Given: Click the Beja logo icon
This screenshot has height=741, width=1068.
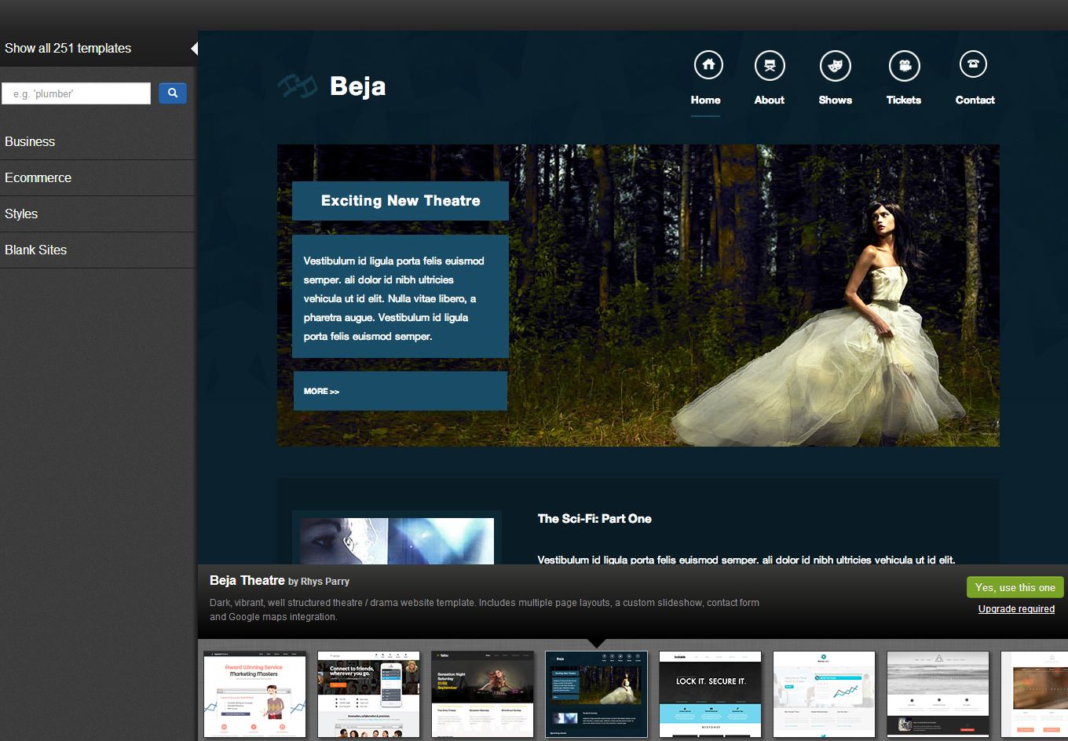Looking at the screenshot, I should (x=297, y=86).
